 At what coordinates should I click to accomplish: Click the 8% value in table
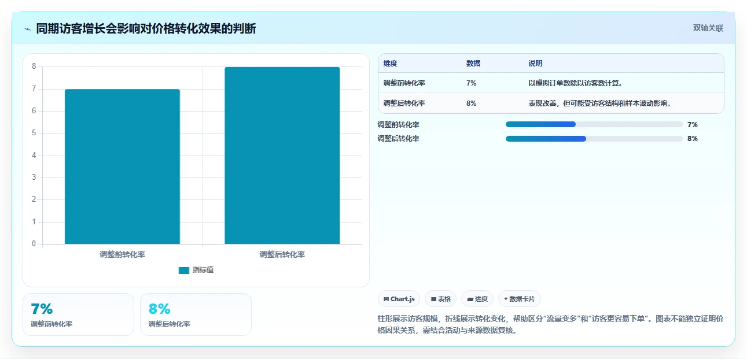pos(471,103)
